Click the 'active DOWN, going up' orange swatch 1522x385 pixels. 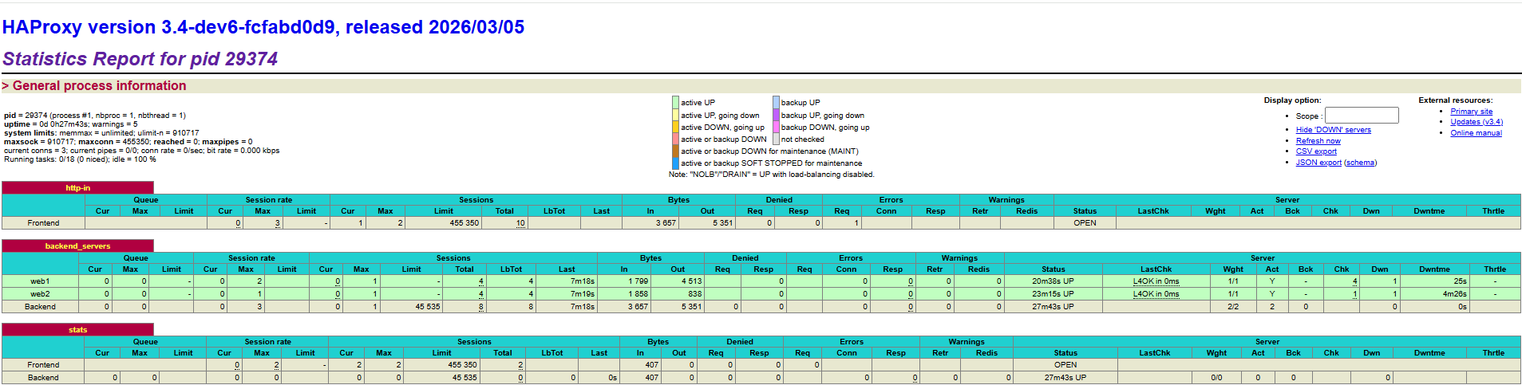pos(675,127)
